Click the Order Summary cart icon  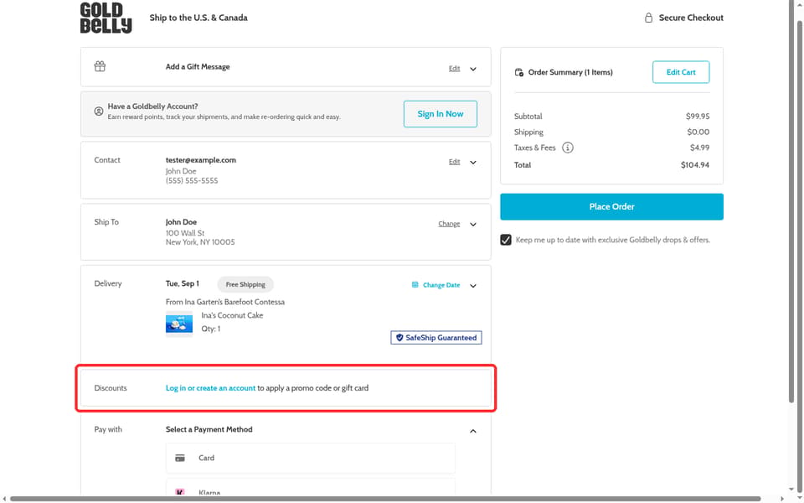tap(519, 72)
